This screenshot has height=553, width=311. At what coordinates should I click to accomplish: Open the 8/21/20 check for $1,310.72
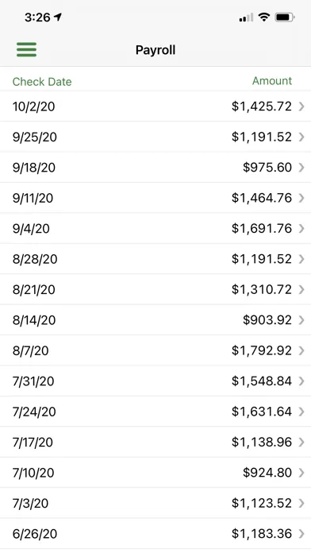coord(155,289)
